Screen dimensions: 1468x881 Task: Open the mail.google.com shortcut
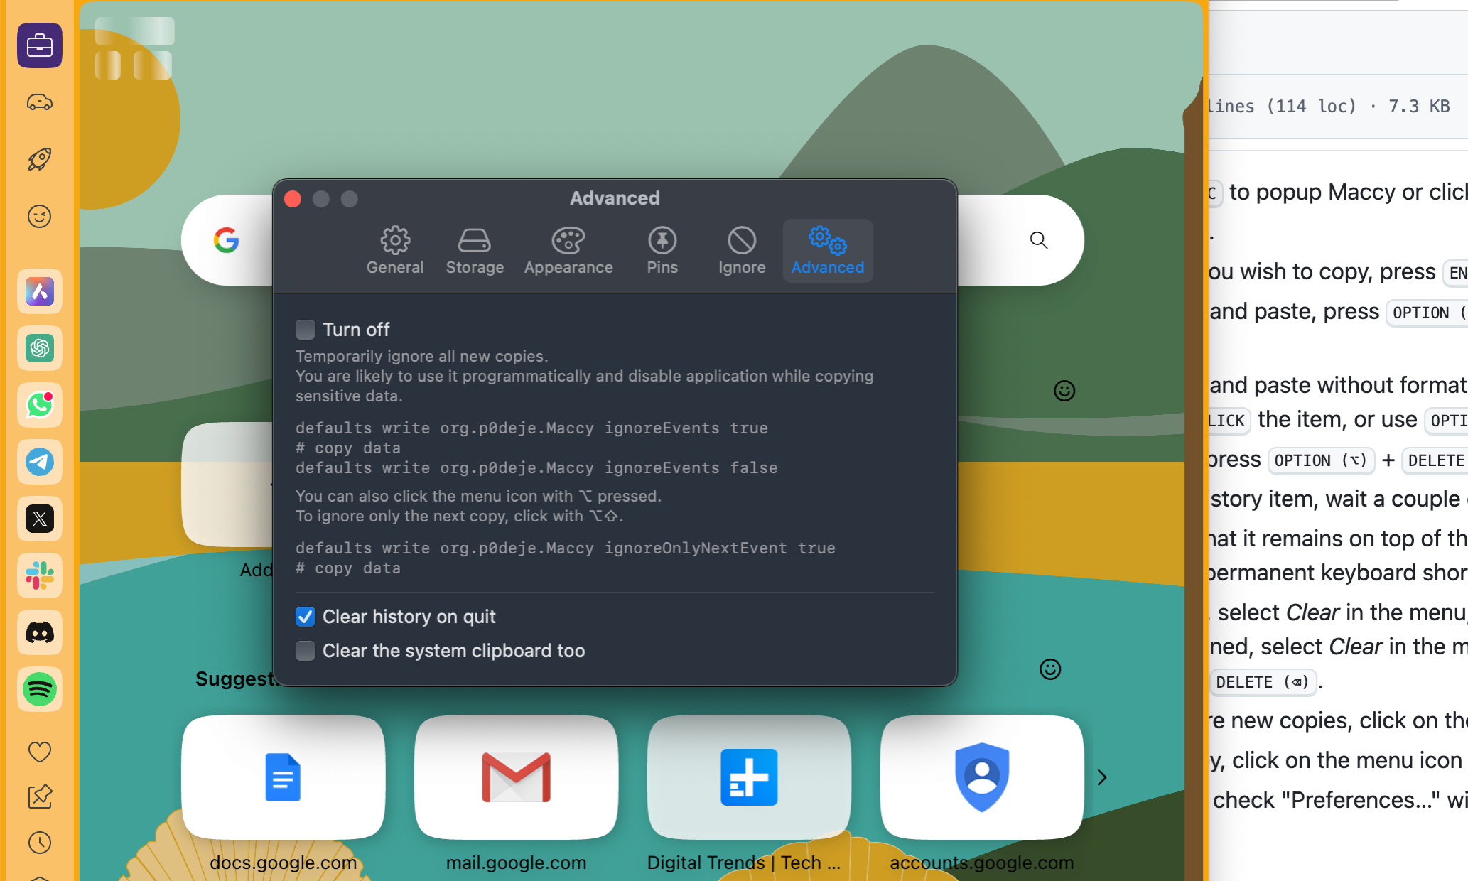coord(516,777)
